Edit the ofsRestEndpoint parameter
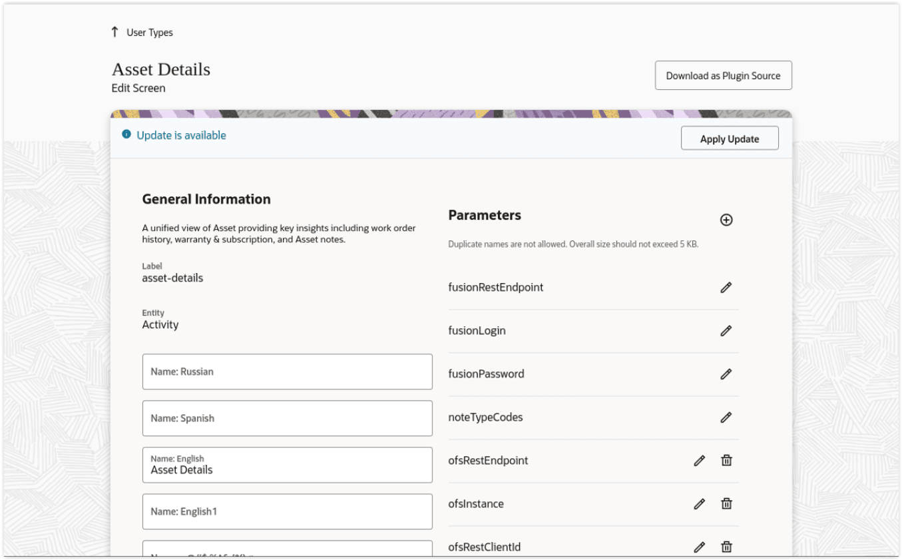 click(699, 461)
